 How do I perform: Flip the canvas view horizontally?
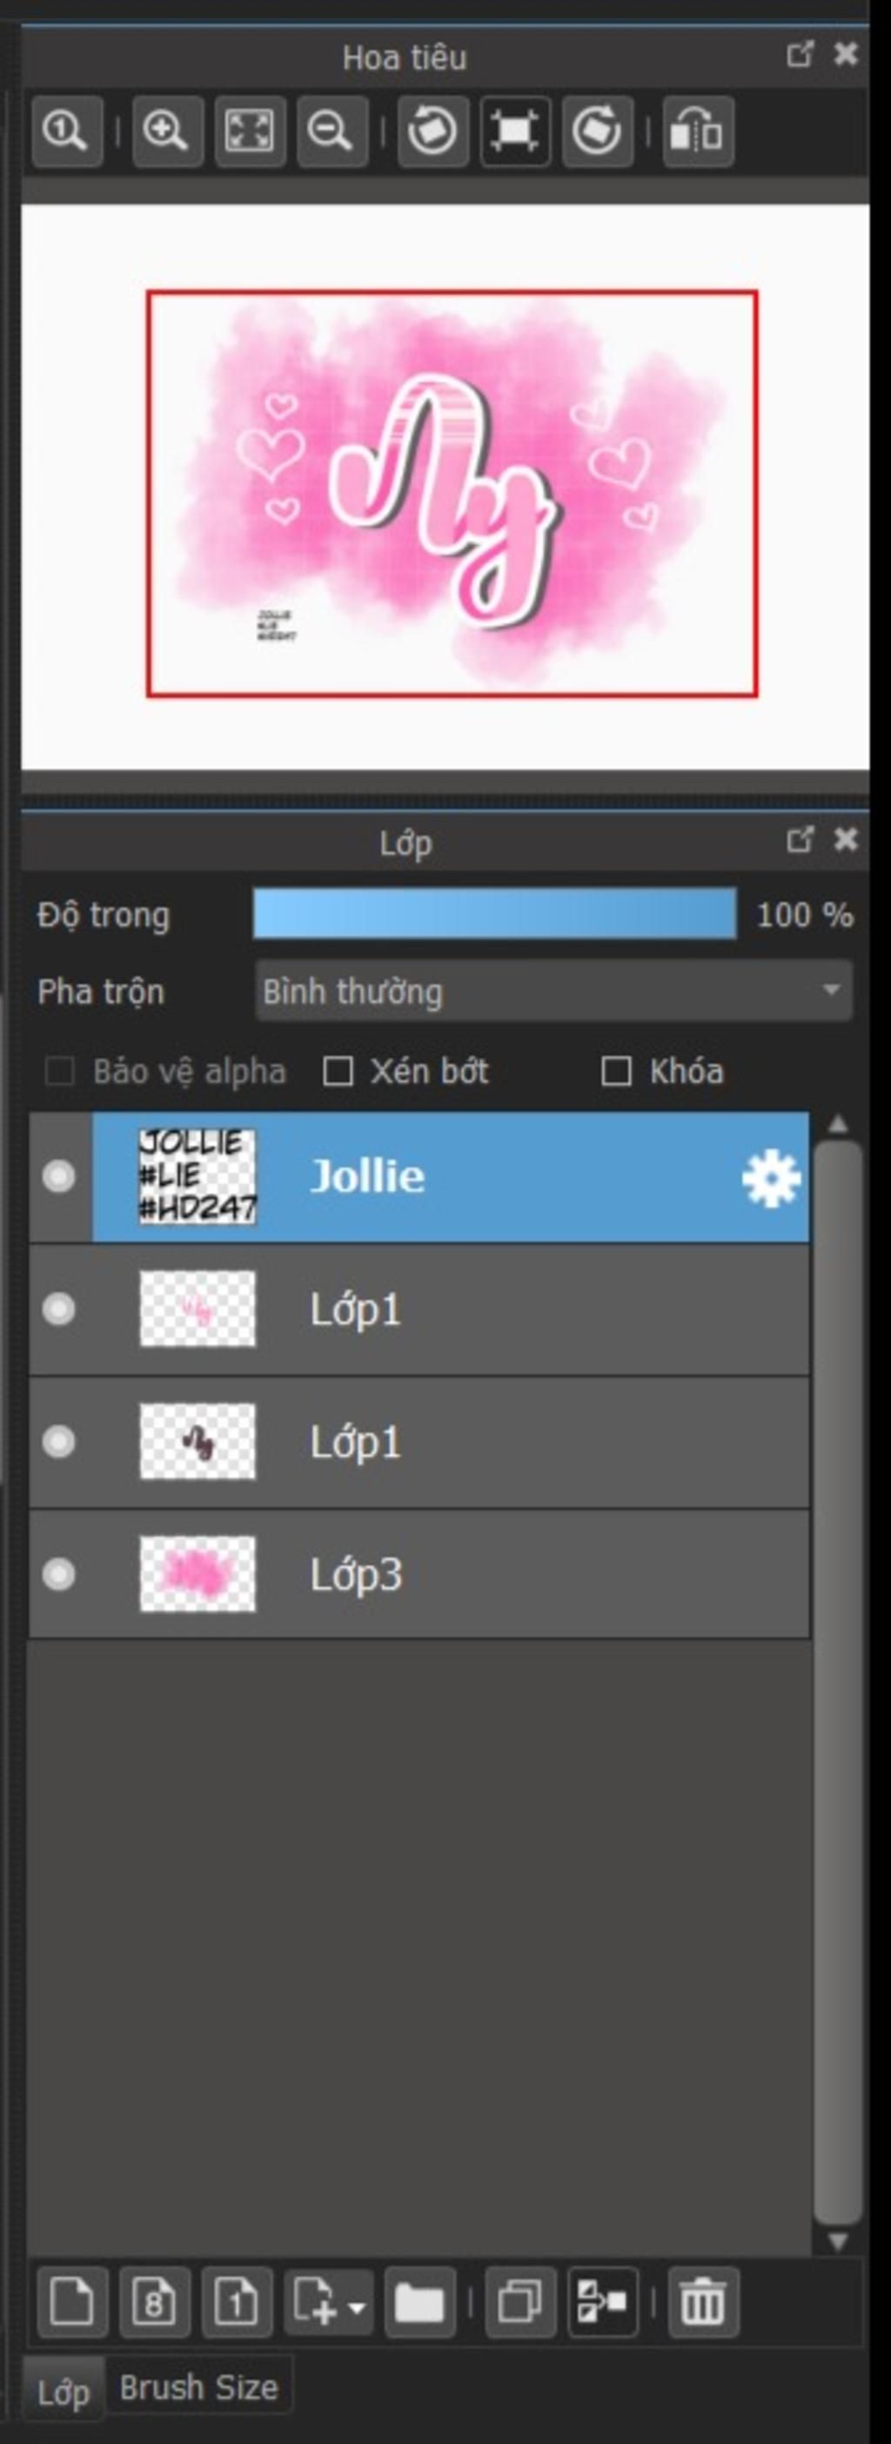[x=698, y=131]
